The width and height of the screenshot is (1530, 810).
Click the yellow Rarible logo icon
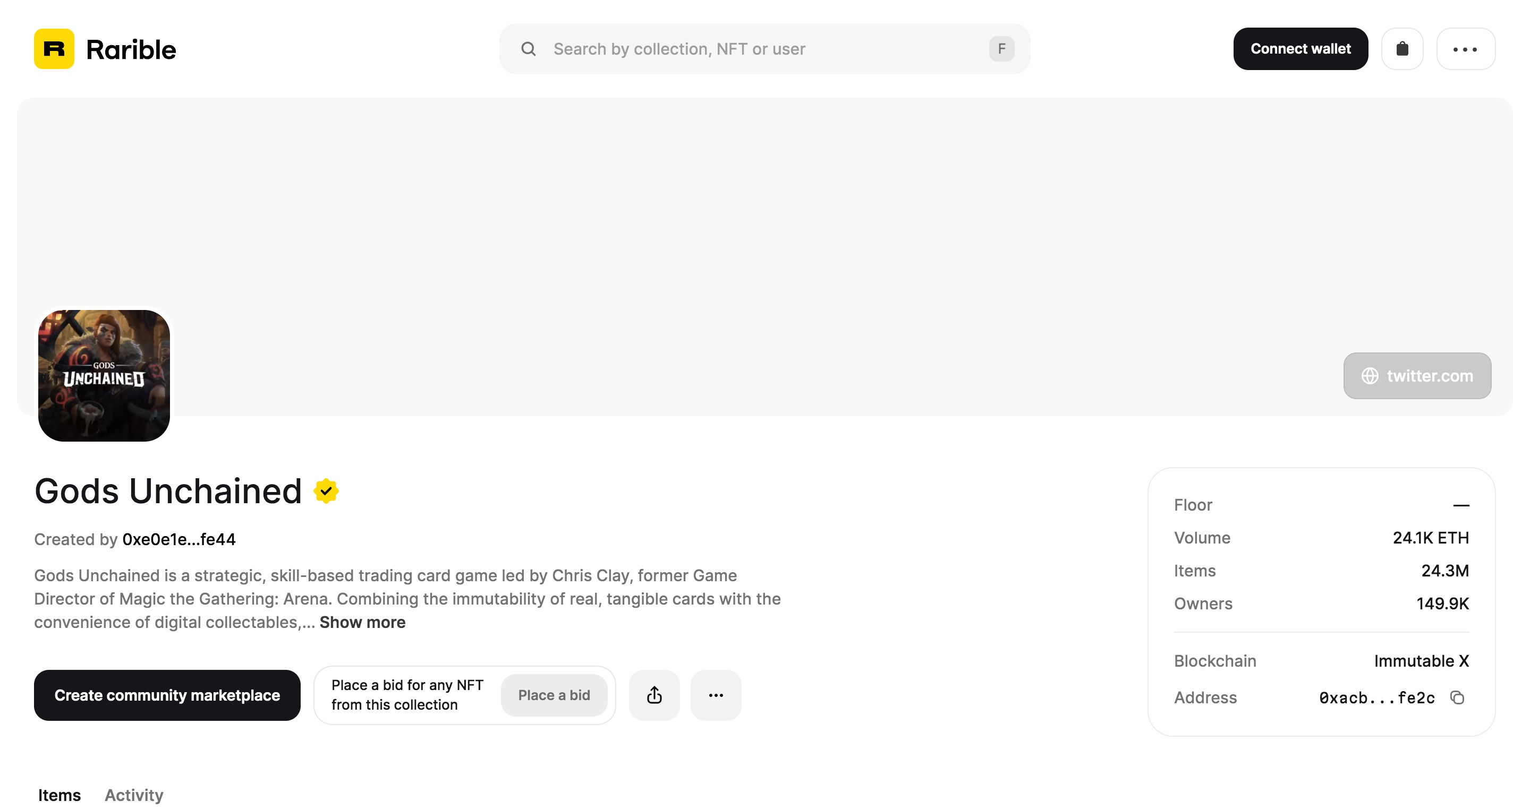pyautogui.click(x=54, y=49)
